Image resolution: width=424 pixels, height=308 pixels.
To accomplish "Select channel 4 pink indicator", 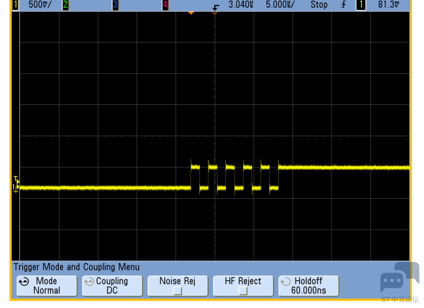I will pos(165,5).
